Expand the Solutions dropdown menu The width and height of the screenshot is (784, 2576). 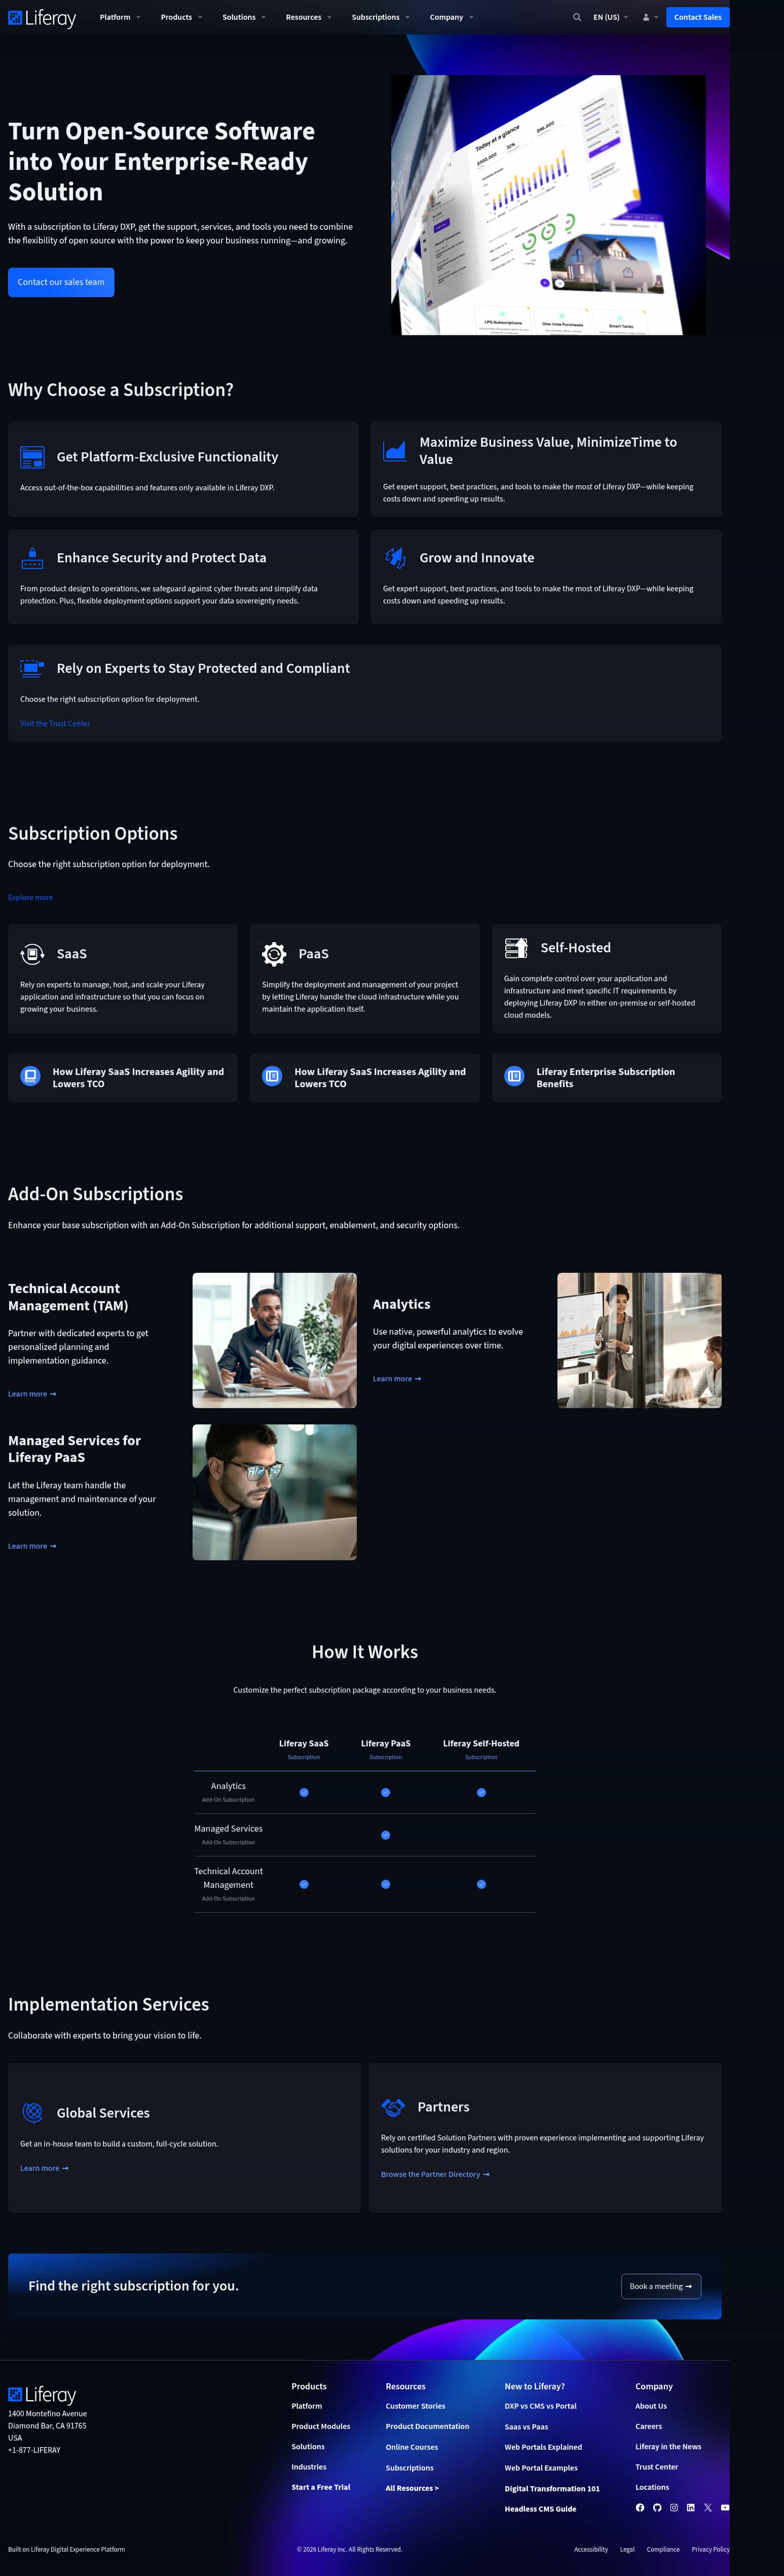coord(244,17)
